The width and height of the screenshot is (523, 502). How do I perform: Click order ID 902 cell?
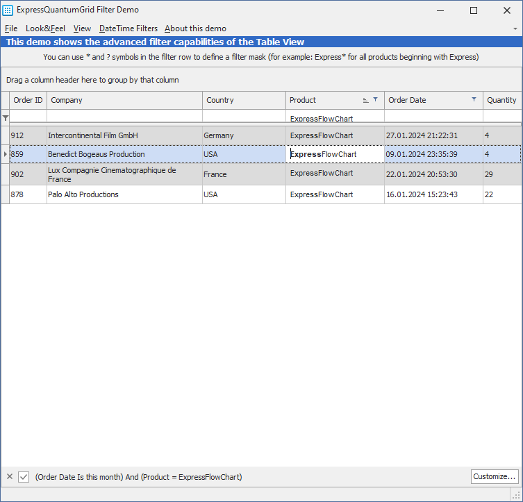[x=28, y=174]
